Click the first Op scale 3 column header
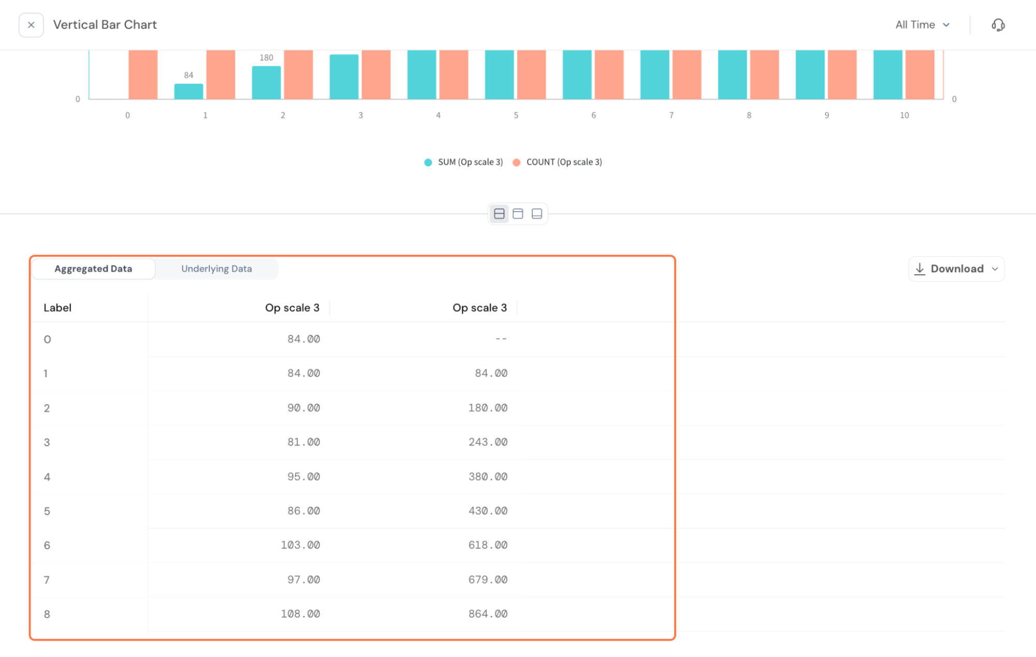 pos(292,308)
